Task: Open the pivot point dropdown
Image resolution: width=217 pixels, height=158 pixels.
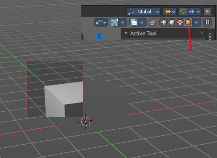Action: click(170, 12)
